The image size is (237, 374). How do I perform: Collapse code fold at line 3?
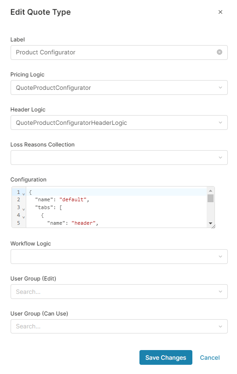click(x=23, y=210)
